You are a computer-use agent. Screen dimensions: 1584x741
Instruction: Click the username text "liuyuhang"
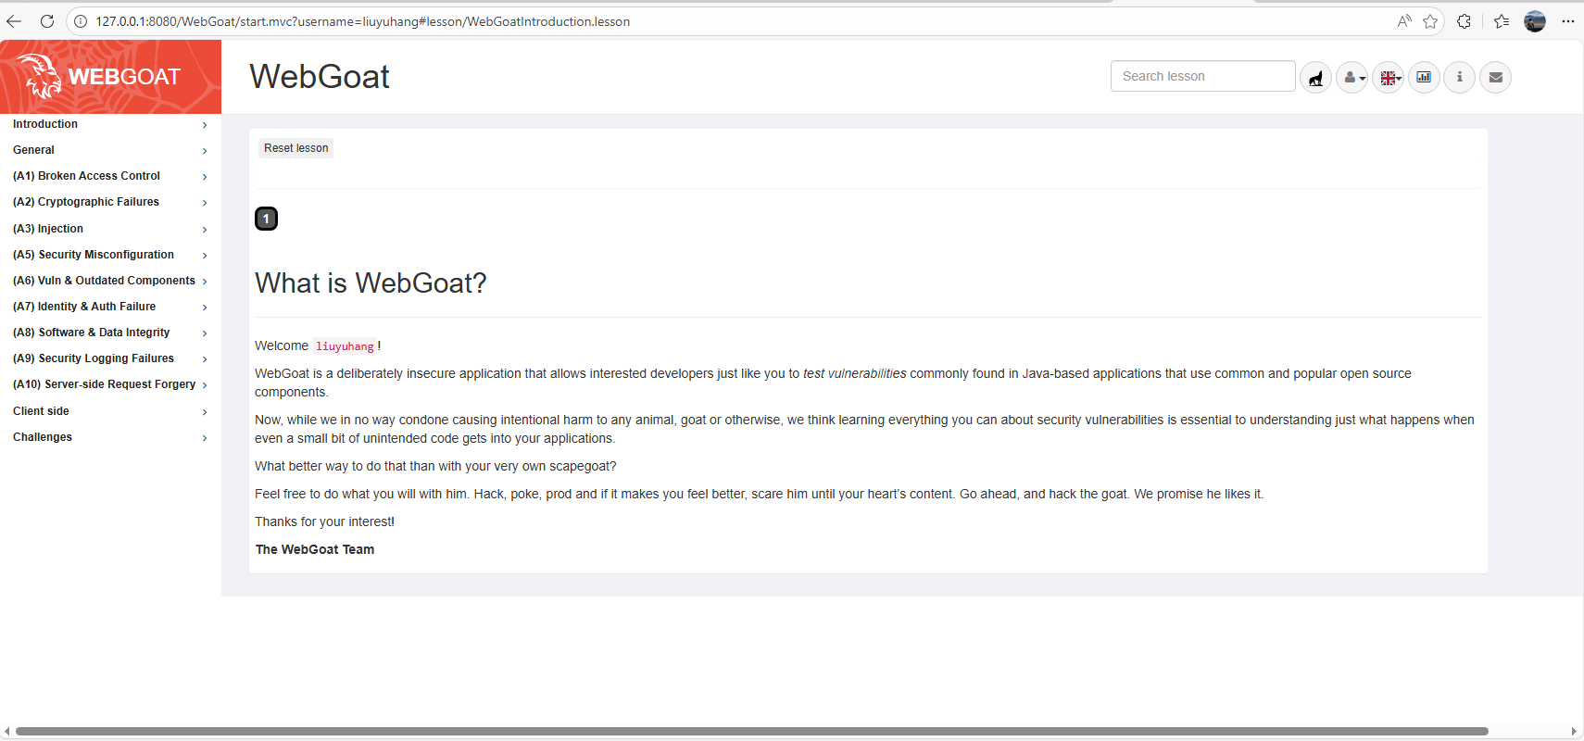(345, 346)
